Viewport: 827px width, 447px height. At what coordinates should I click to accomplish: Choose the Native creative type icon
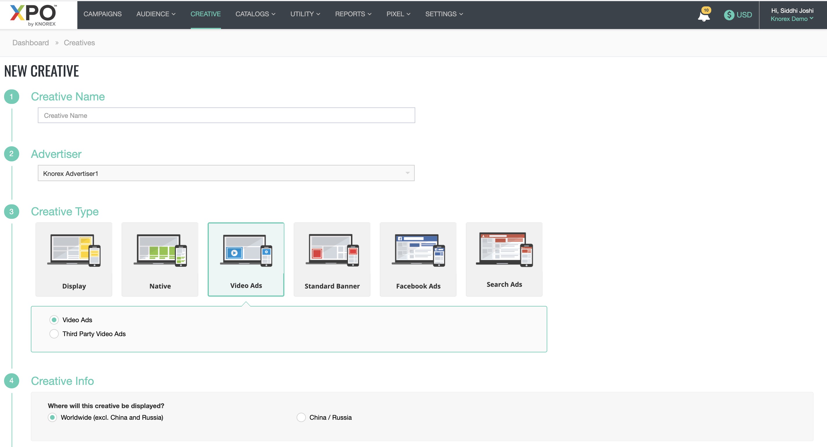[x=160, y=250]
